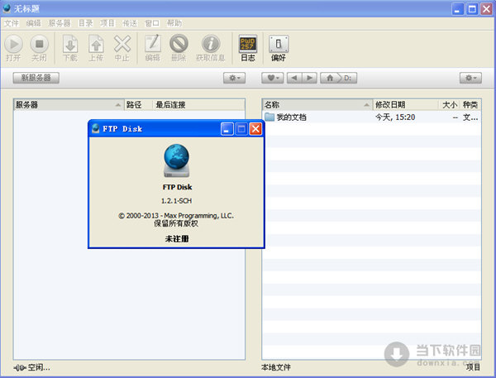
Task: Select the 我的文档 folder row
Action: pos(372,117)
